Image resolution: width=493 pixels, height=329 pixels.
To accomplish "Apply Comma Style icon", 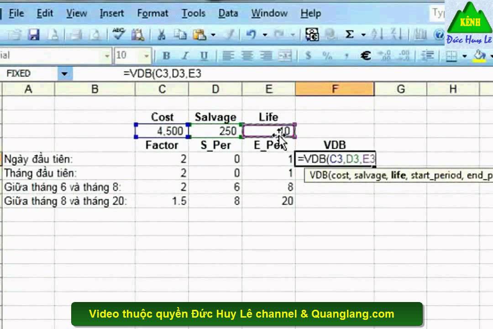I will [x=346, y=56].
